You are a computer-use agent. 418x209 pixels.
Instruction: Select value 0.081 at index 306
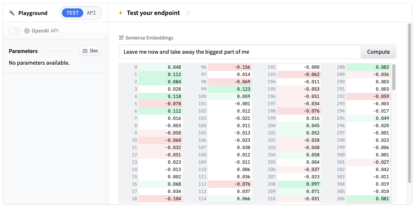click(x=368, y=199)
